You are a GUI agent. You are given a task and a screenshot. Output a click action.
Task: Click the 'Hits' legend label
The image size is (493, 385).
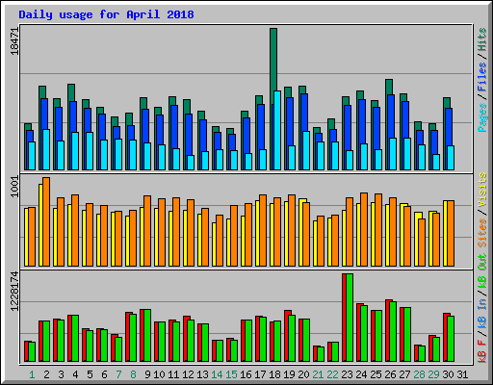coord(482,39)
